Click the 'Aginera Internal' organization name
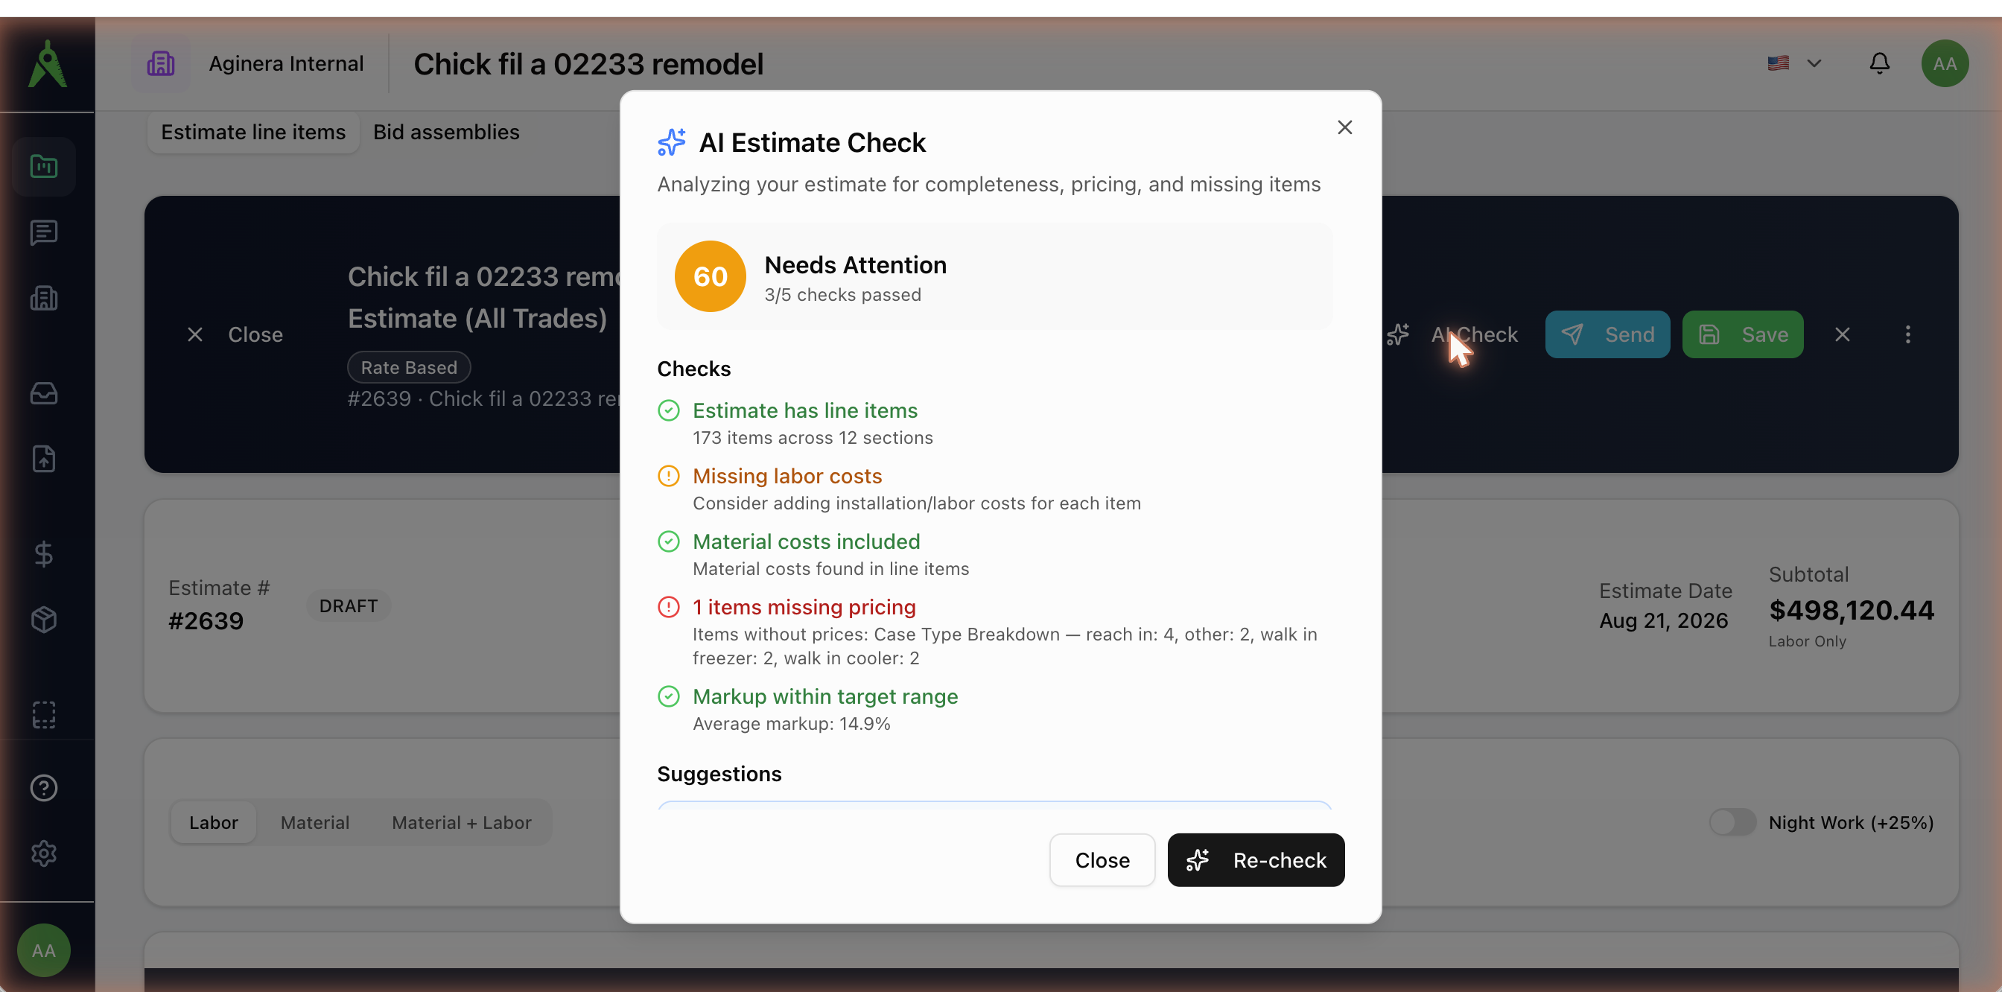Image resolution: width=2002 pixels, height=992 pixels. click(x=286, y=64)
